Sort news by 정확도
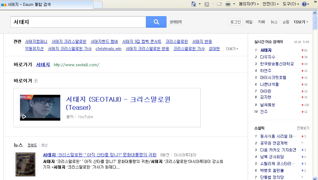This screenshot has height=180, width=318. pos(32,145)
